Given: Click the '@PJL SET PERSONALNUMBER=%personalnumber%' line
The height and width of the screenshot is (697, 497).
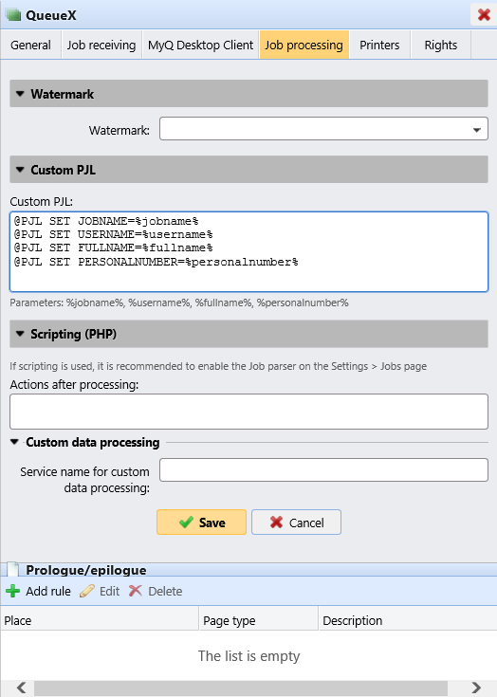Looking at the screenshot, I should point(156,262).
